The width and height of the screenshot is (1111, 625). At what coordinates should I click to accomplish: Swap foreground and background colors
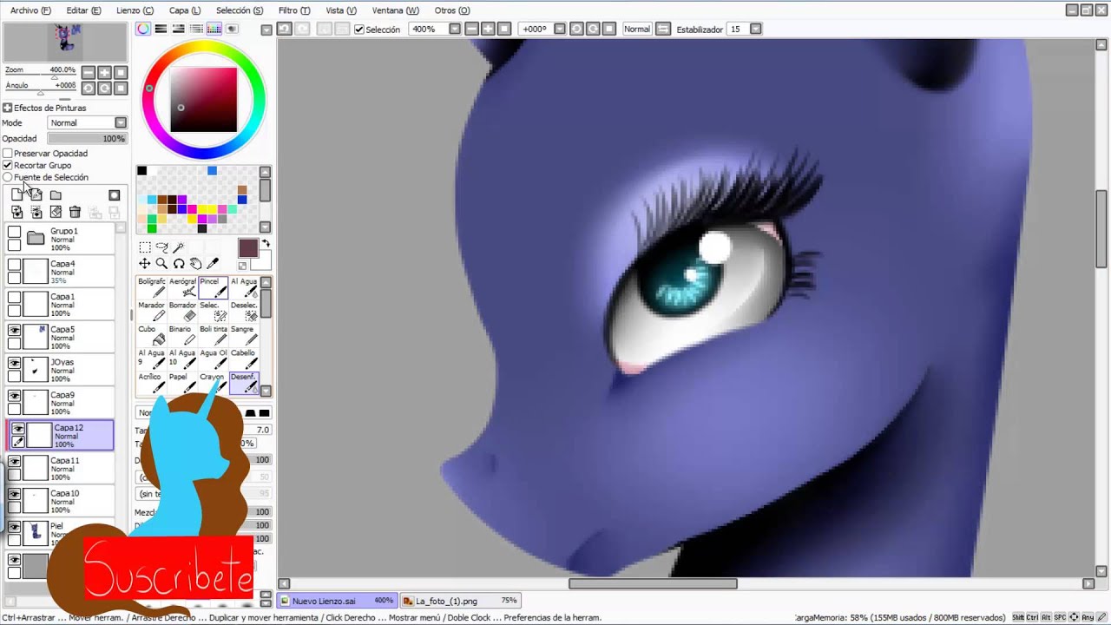point(266,244)
